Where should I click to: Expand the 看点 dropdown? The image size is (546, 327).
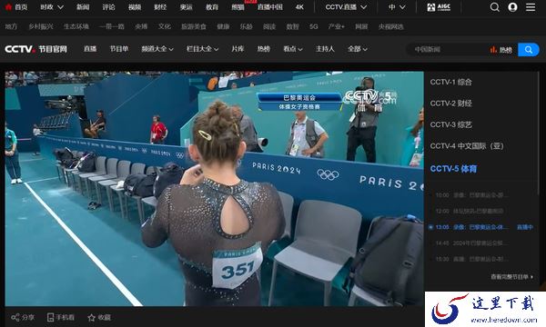(x=293, y=49)
